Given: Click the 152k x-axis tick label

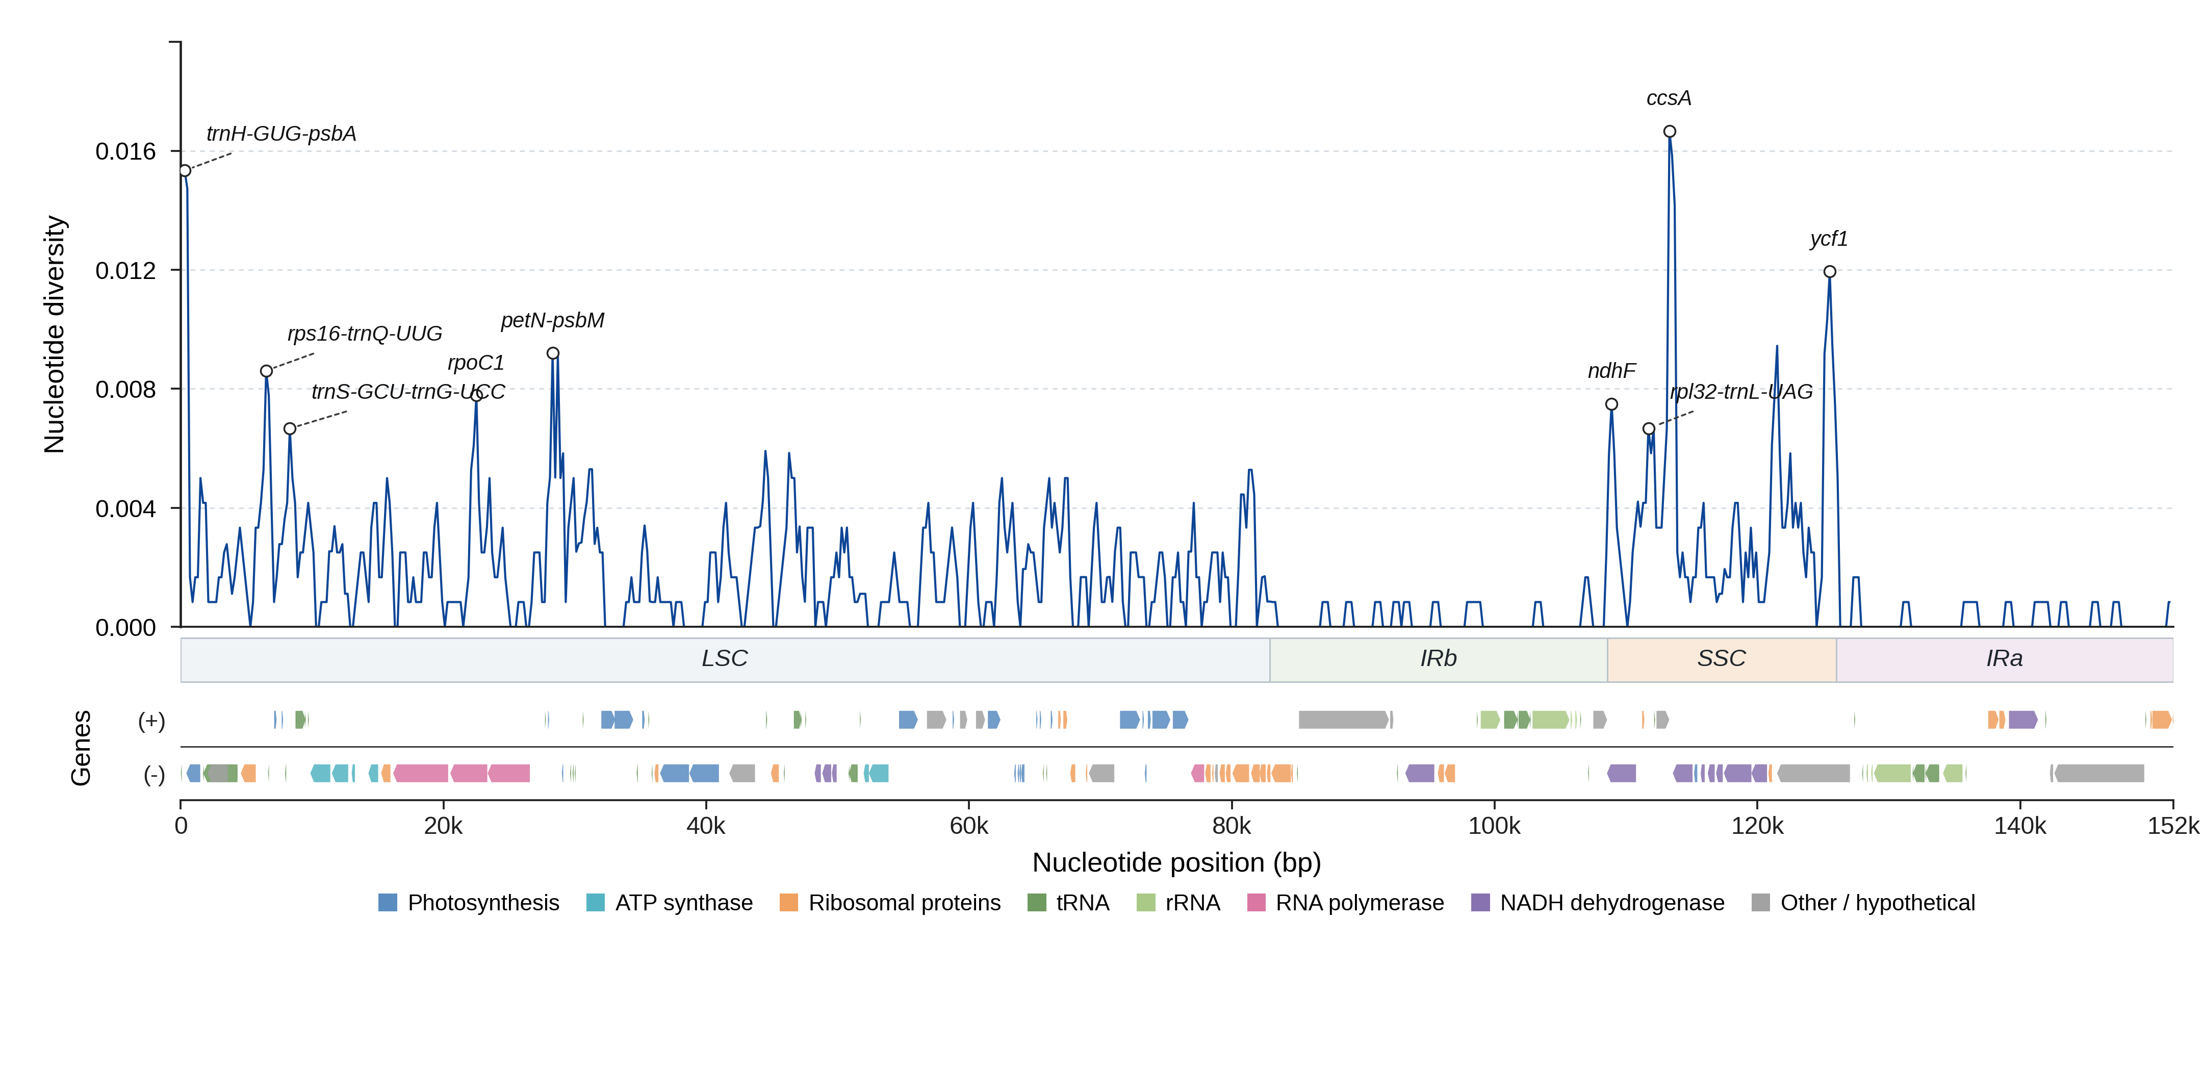Looking at the screenshot, I should point(2173,827).
